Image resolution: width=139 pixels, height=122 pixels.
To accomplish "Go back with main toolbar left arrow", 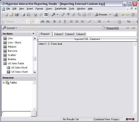I will click(122, 14).
